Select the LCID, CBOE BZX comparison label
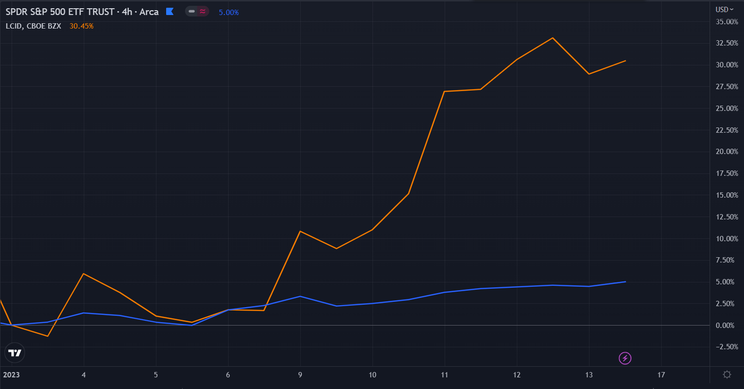The width and height of the screenshot is (744, 389). [x=33, y=26]
